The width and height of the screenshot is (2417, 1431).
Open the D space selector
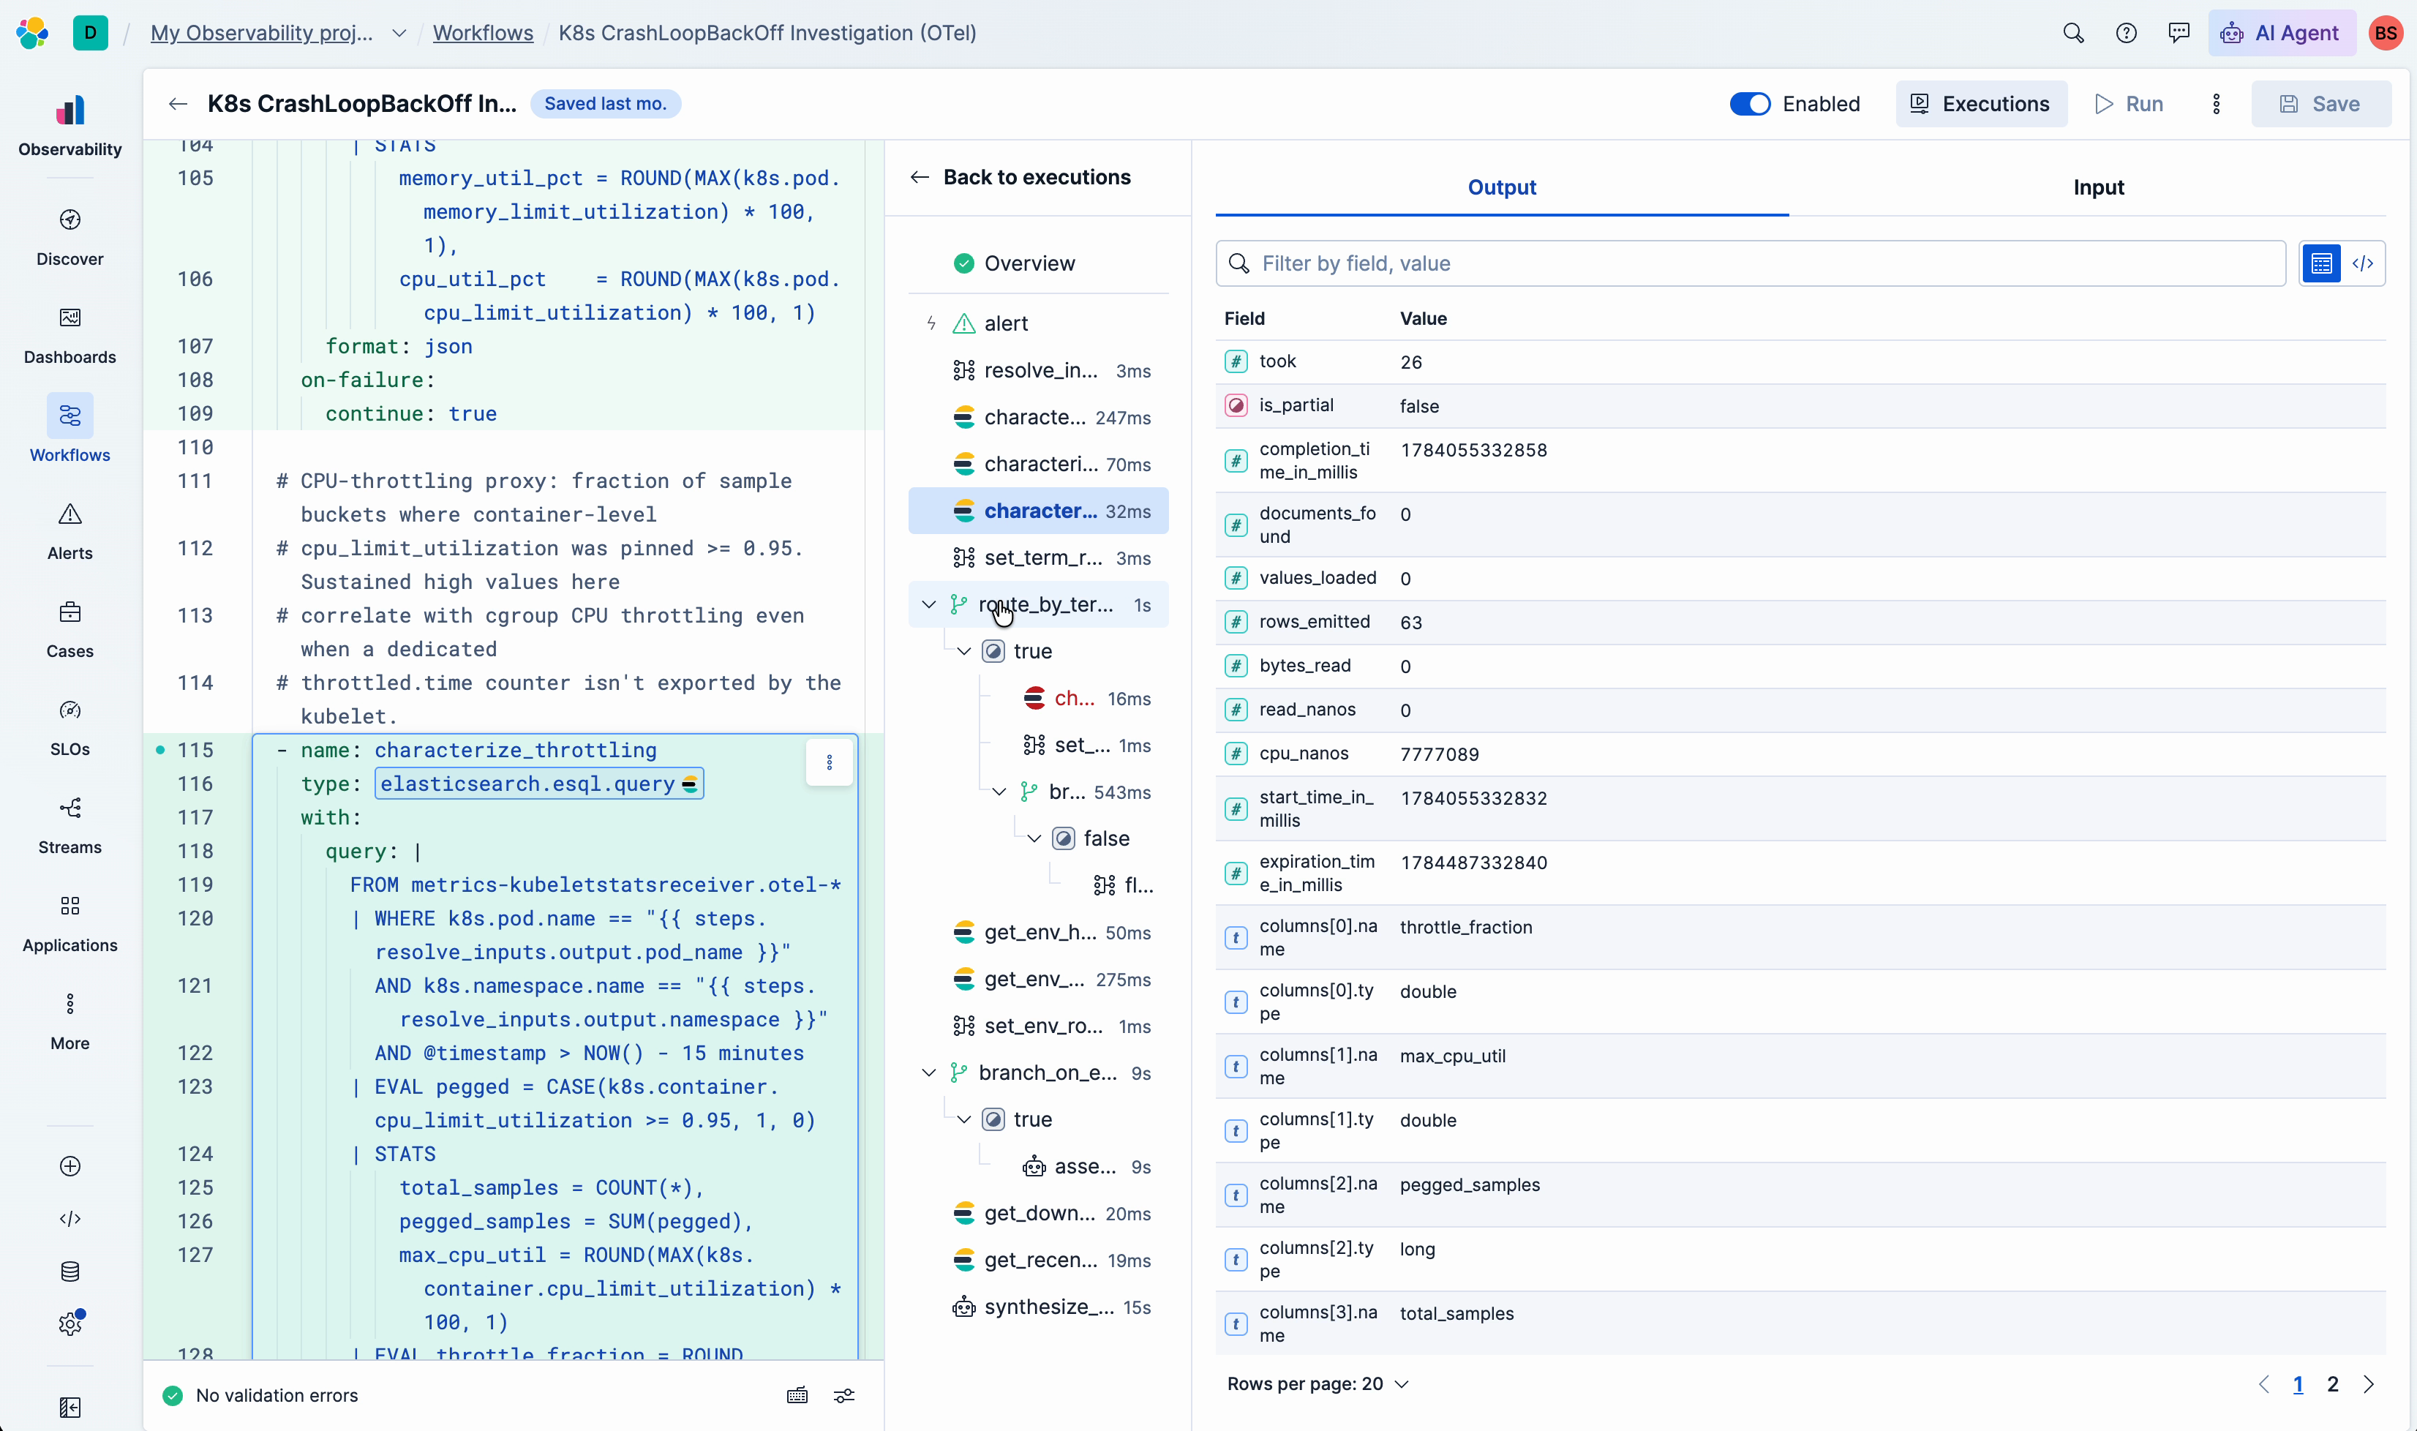(x=91, y=33)
